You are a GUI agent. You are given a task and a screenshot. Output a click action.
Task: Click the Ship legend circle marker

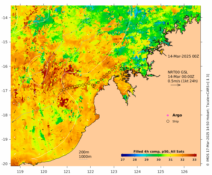click(x=168, y=121)
